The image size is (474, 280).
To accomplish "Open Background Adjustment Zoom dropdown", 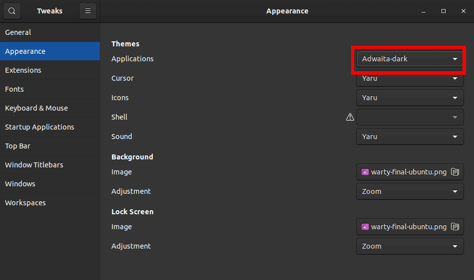I will [x=410, y=191].
